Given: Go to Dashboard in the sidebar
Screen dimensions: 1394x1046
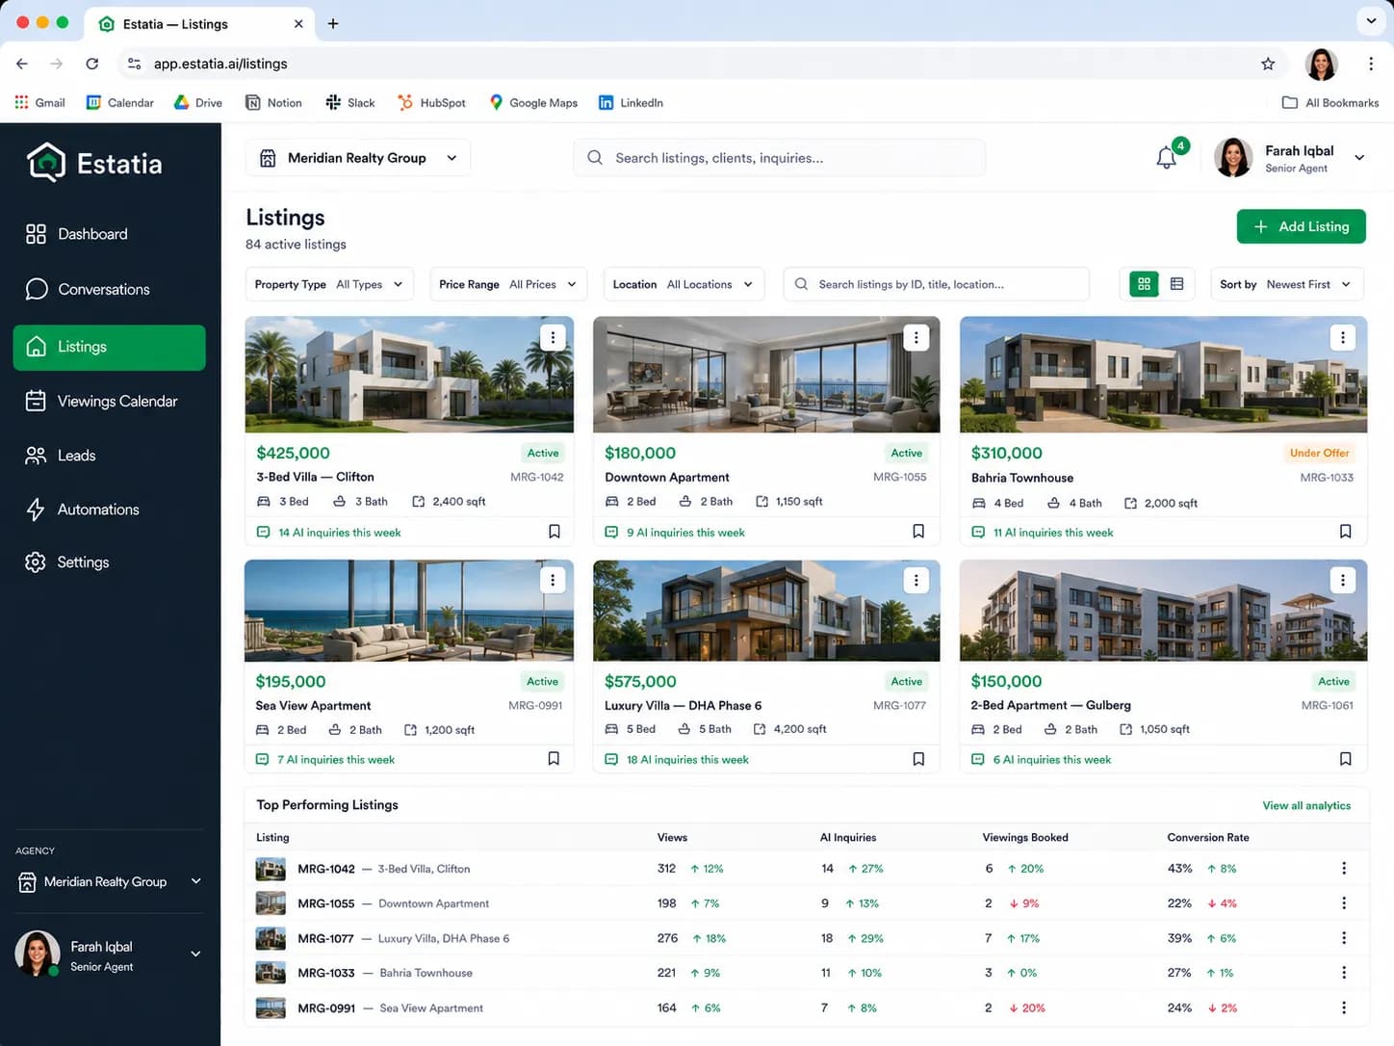Looking at the screenshot, I should [110, 234].
